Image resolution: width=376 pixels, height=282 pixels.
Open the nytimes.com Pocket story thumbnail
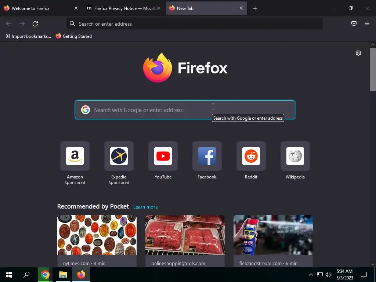(x=97, y=235)
